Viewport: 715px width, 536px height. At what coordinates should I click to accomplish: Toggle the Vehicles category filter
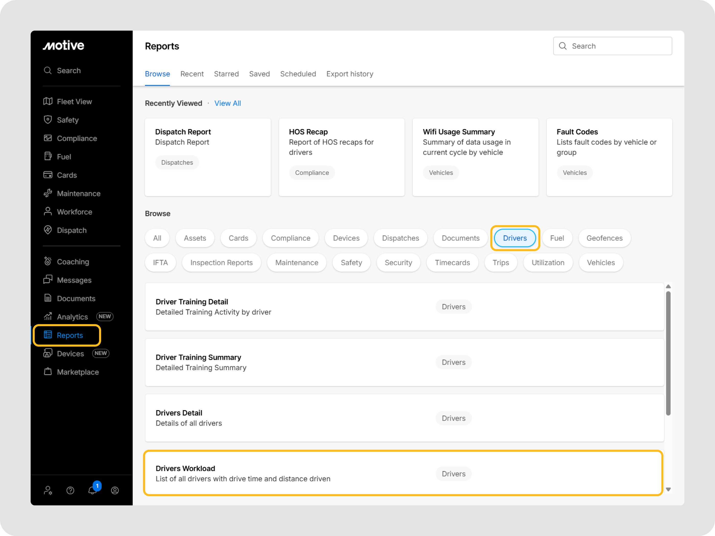tap(601, 263)
